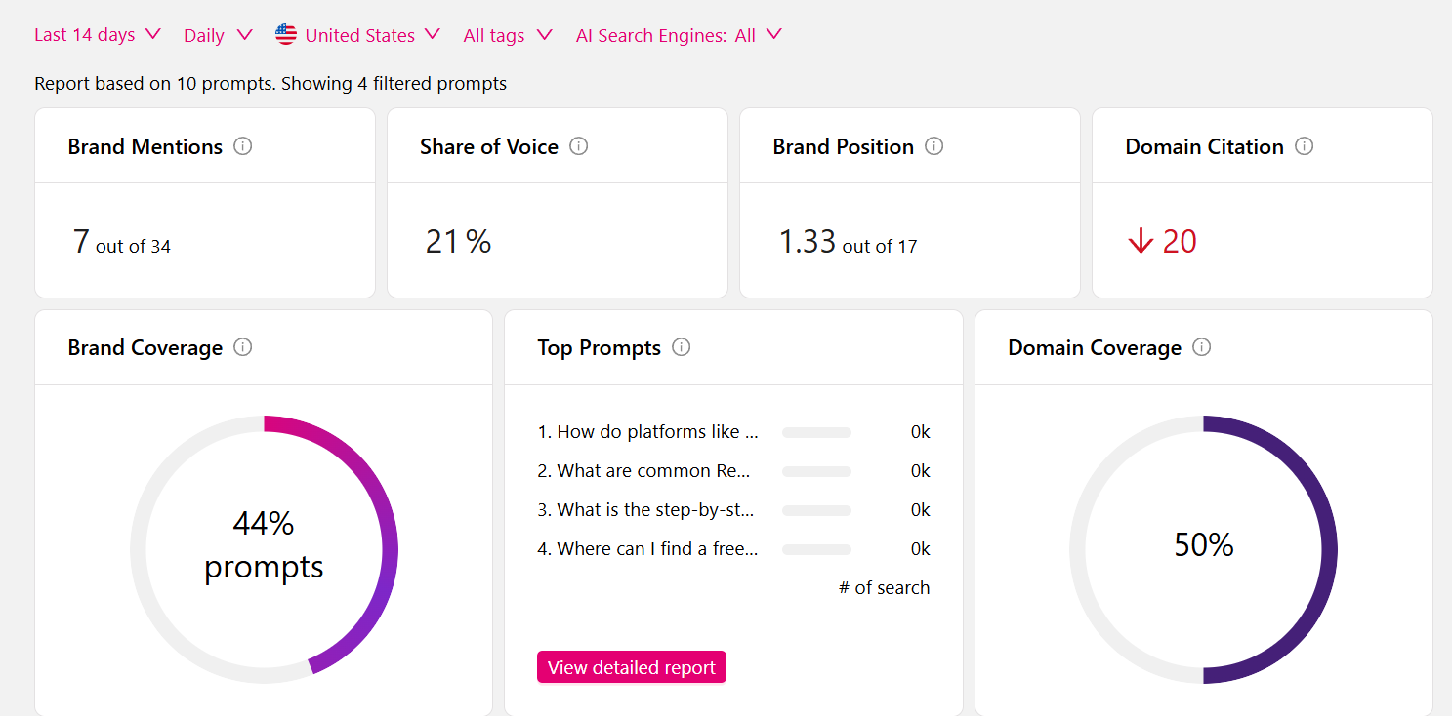Click the Top Prompts card title
The width and height of the screenshot is (1452, 716).
tap(600, 347)
